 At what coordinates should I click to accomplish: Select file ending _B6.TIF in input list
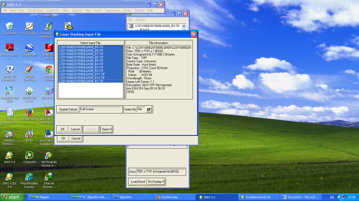91,57
